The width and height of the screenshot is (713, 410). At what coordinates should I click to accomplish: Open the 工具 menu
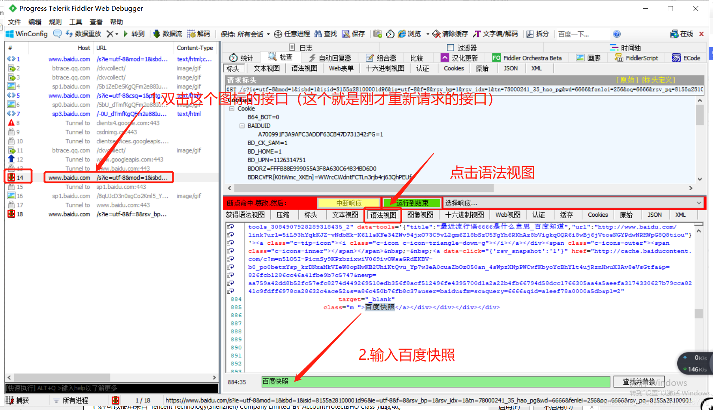pos(76,22)
